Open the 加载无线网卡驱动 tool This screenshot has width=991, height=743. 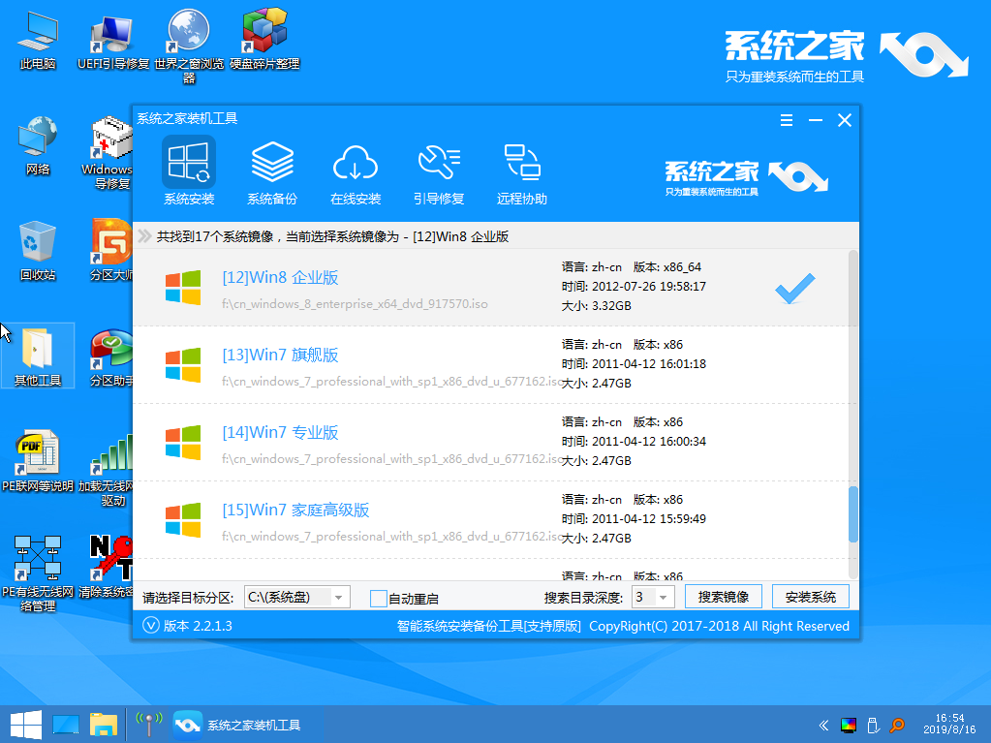(109, 453)
